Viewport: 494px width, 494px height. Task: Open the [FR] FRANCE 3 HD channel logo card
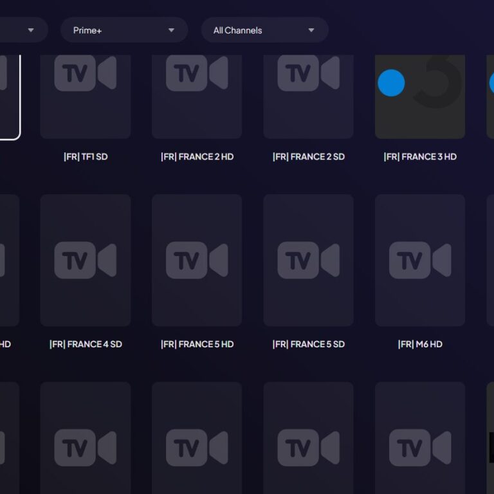pos(420,96)
